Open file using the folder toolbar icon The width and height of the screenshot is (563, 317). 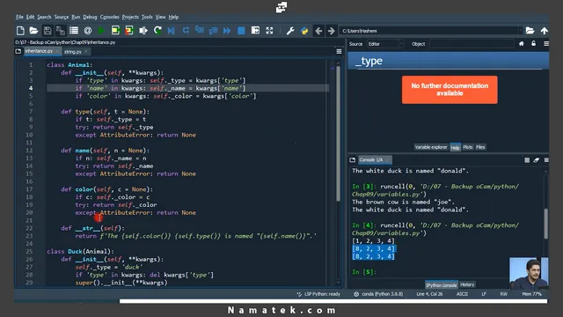33,31
